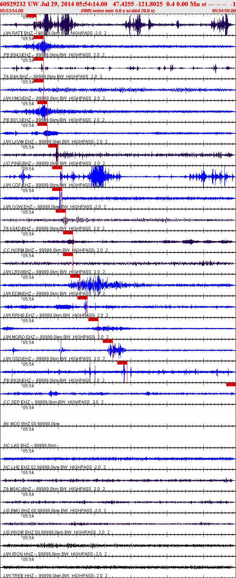Screen dimensions: 236x578
Task: Click red pick flag on UW.EDM trace
Action: [x=75, y=276]
